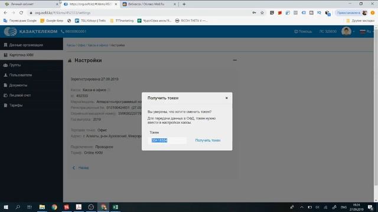Viewport: 378px width, 212px height.
Task: Open Переводчик Google bookmark
Action: coord(20,21)
